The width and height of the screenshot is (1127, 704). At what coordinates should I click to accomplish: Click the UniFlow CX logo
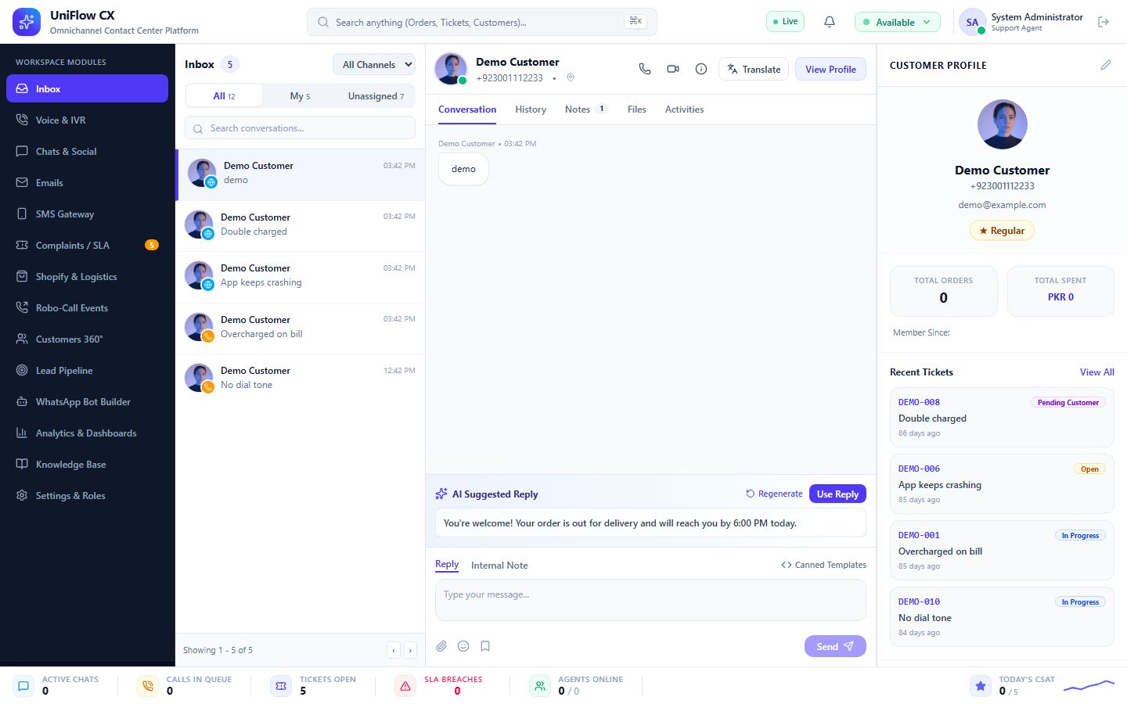27,22
